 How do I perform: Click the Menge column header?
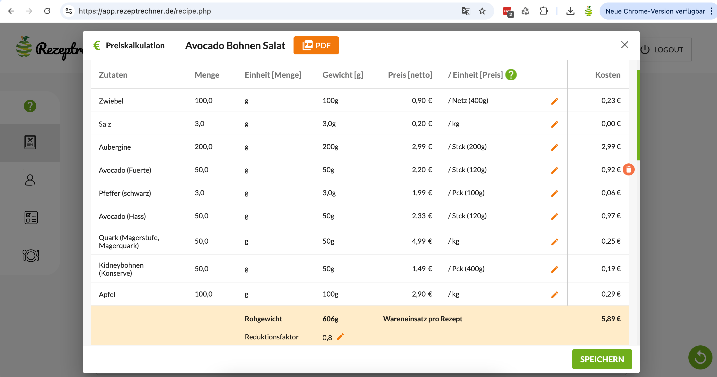(207, 75)
